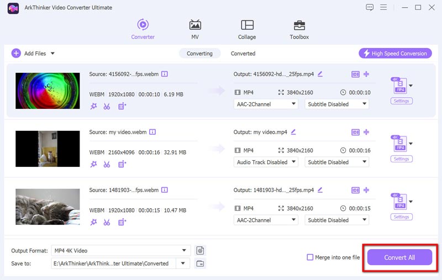The image size is (442, 280).
Task: Select the sleeping cat video thumbnail
Action: [48, 207]
